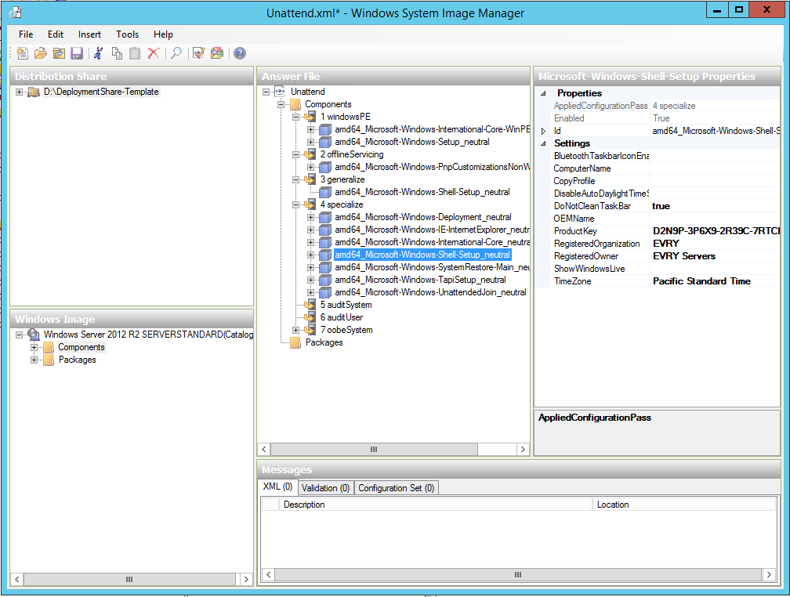Validate the answer file
This screenshot has width=790, height=597.
pyautogui.click(x=197, y=53)
